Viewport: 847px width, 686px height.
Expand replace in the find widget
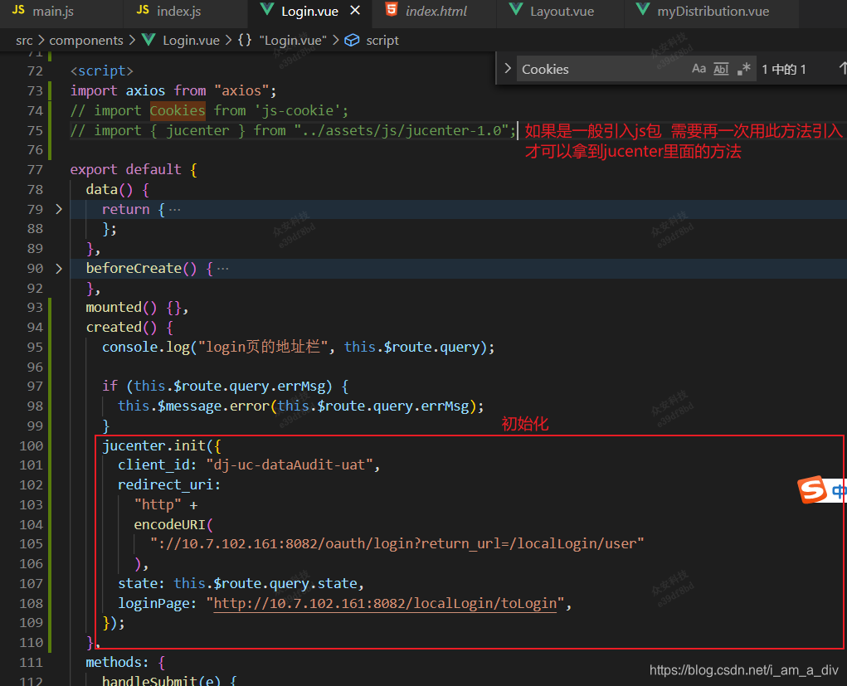tap(507, 69)
